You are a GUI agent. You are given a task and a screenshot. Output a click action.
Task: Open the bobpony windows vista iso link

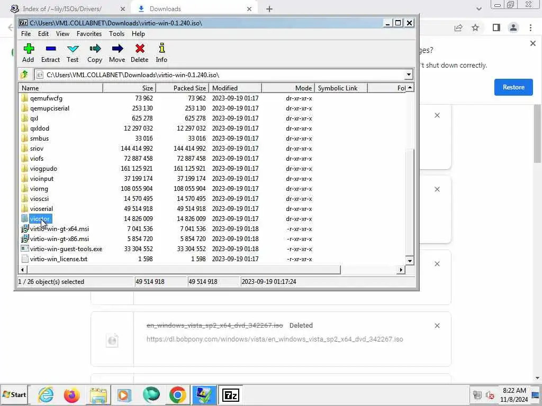coord(275,339)
